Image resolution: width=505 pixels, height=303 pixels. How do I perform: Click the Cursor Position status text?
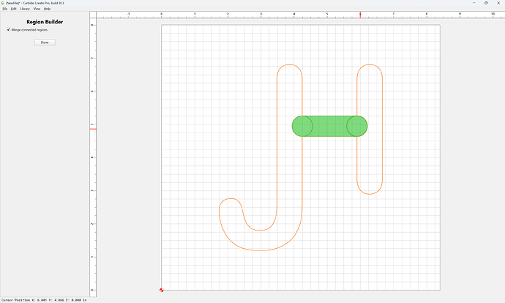point(44,300)
